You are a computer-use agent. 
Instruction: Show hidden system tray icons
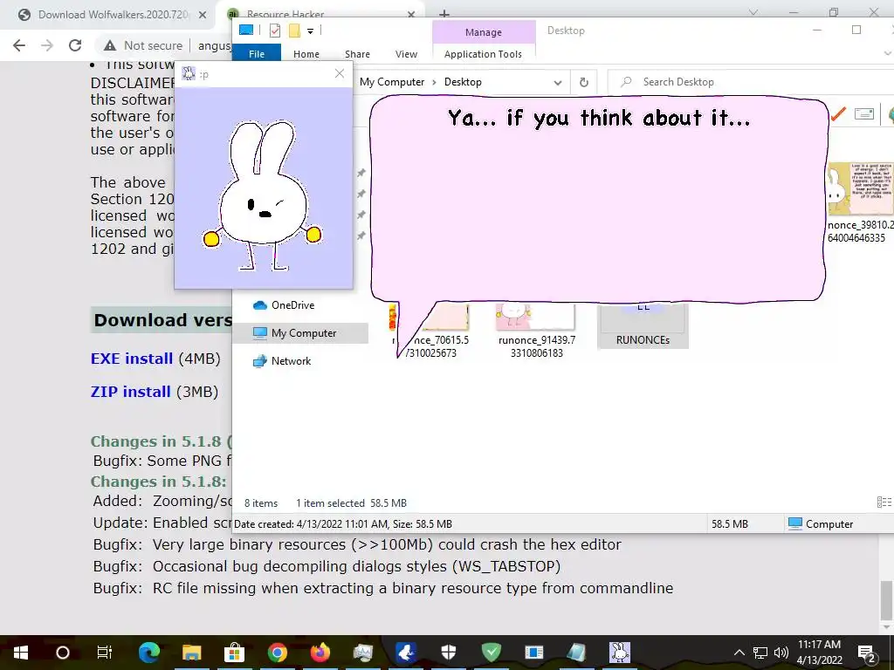tap(739, 653)
